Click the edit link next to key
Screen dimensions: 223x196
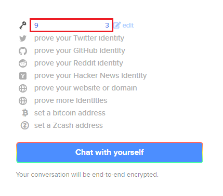tap(128, 25)
